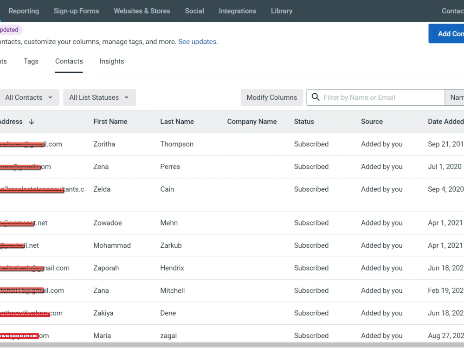This screenshot has width=464, height=348.
Task: Open the Integrations menu
Action: [237, 11]
